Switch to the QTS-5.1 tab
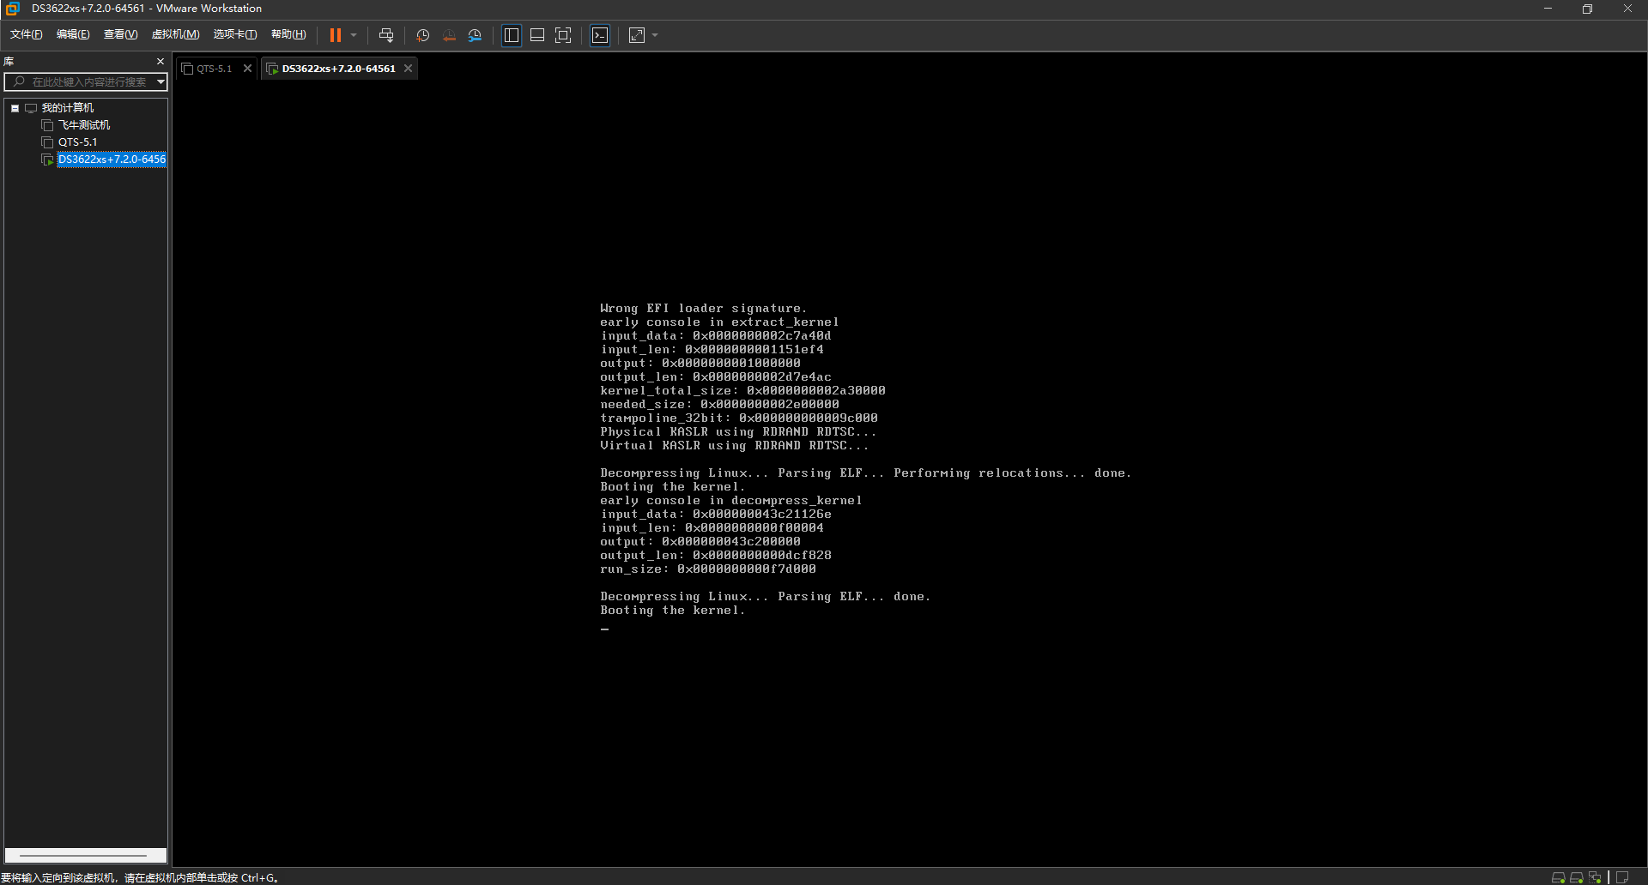This screenshot has width=1648, height=885. pyautogui.click(x=214, y=69)
